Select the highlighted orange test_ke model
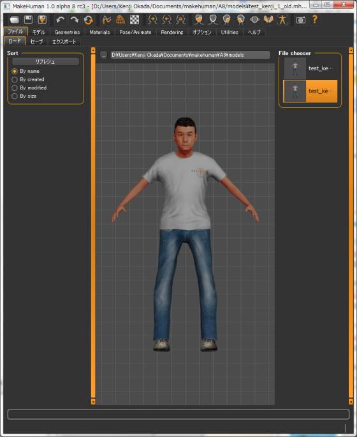 310,91
